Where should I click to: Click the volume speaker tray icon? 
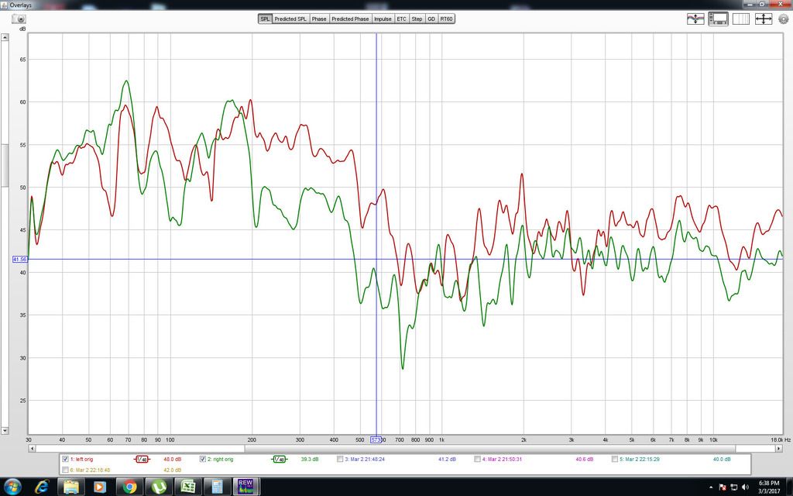pyautogui.click(x=745, y=487)
